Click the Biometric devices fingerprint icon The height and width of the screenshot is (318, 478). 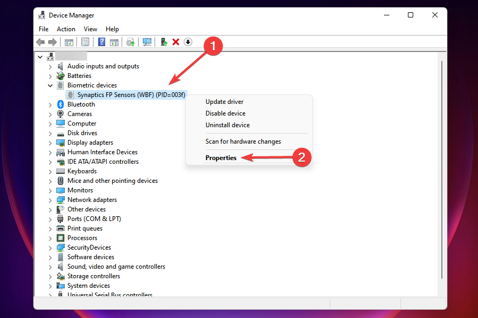(61, 85)
